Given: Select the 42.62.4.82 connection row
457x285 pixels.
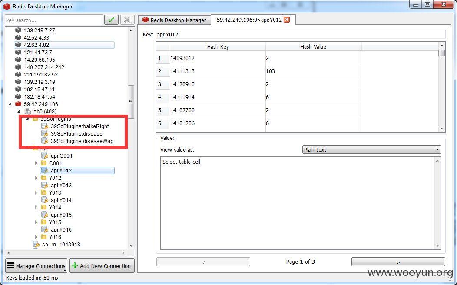Looking at the screenshot, I should (64, 45).
